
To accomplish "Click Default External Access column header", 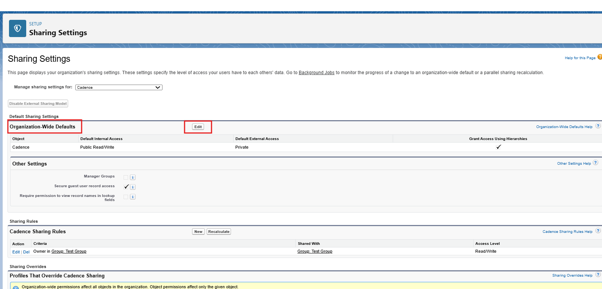I will pos(257,139).
